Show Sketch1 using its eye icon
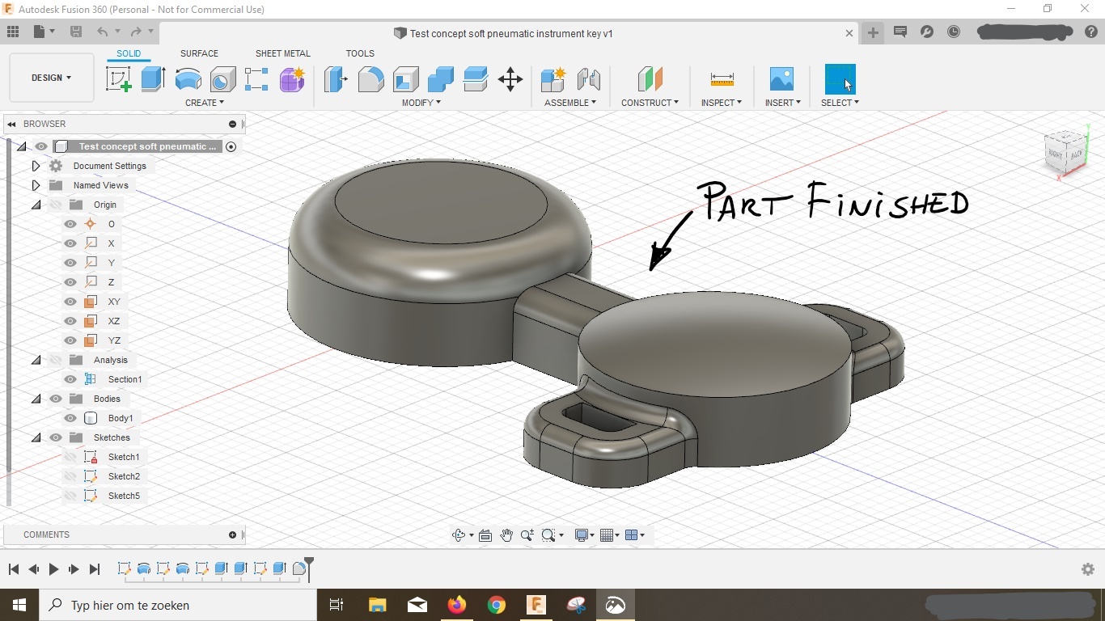This screenshot has height=621, width=1105. click(70, 457)
